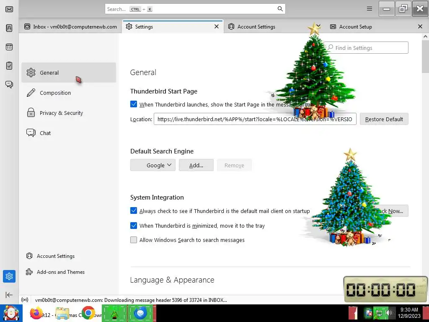This screenshot has width=429, height=322.
Task: Click the taskbar clock showing 9:30 AM
Action: (409, 313)
